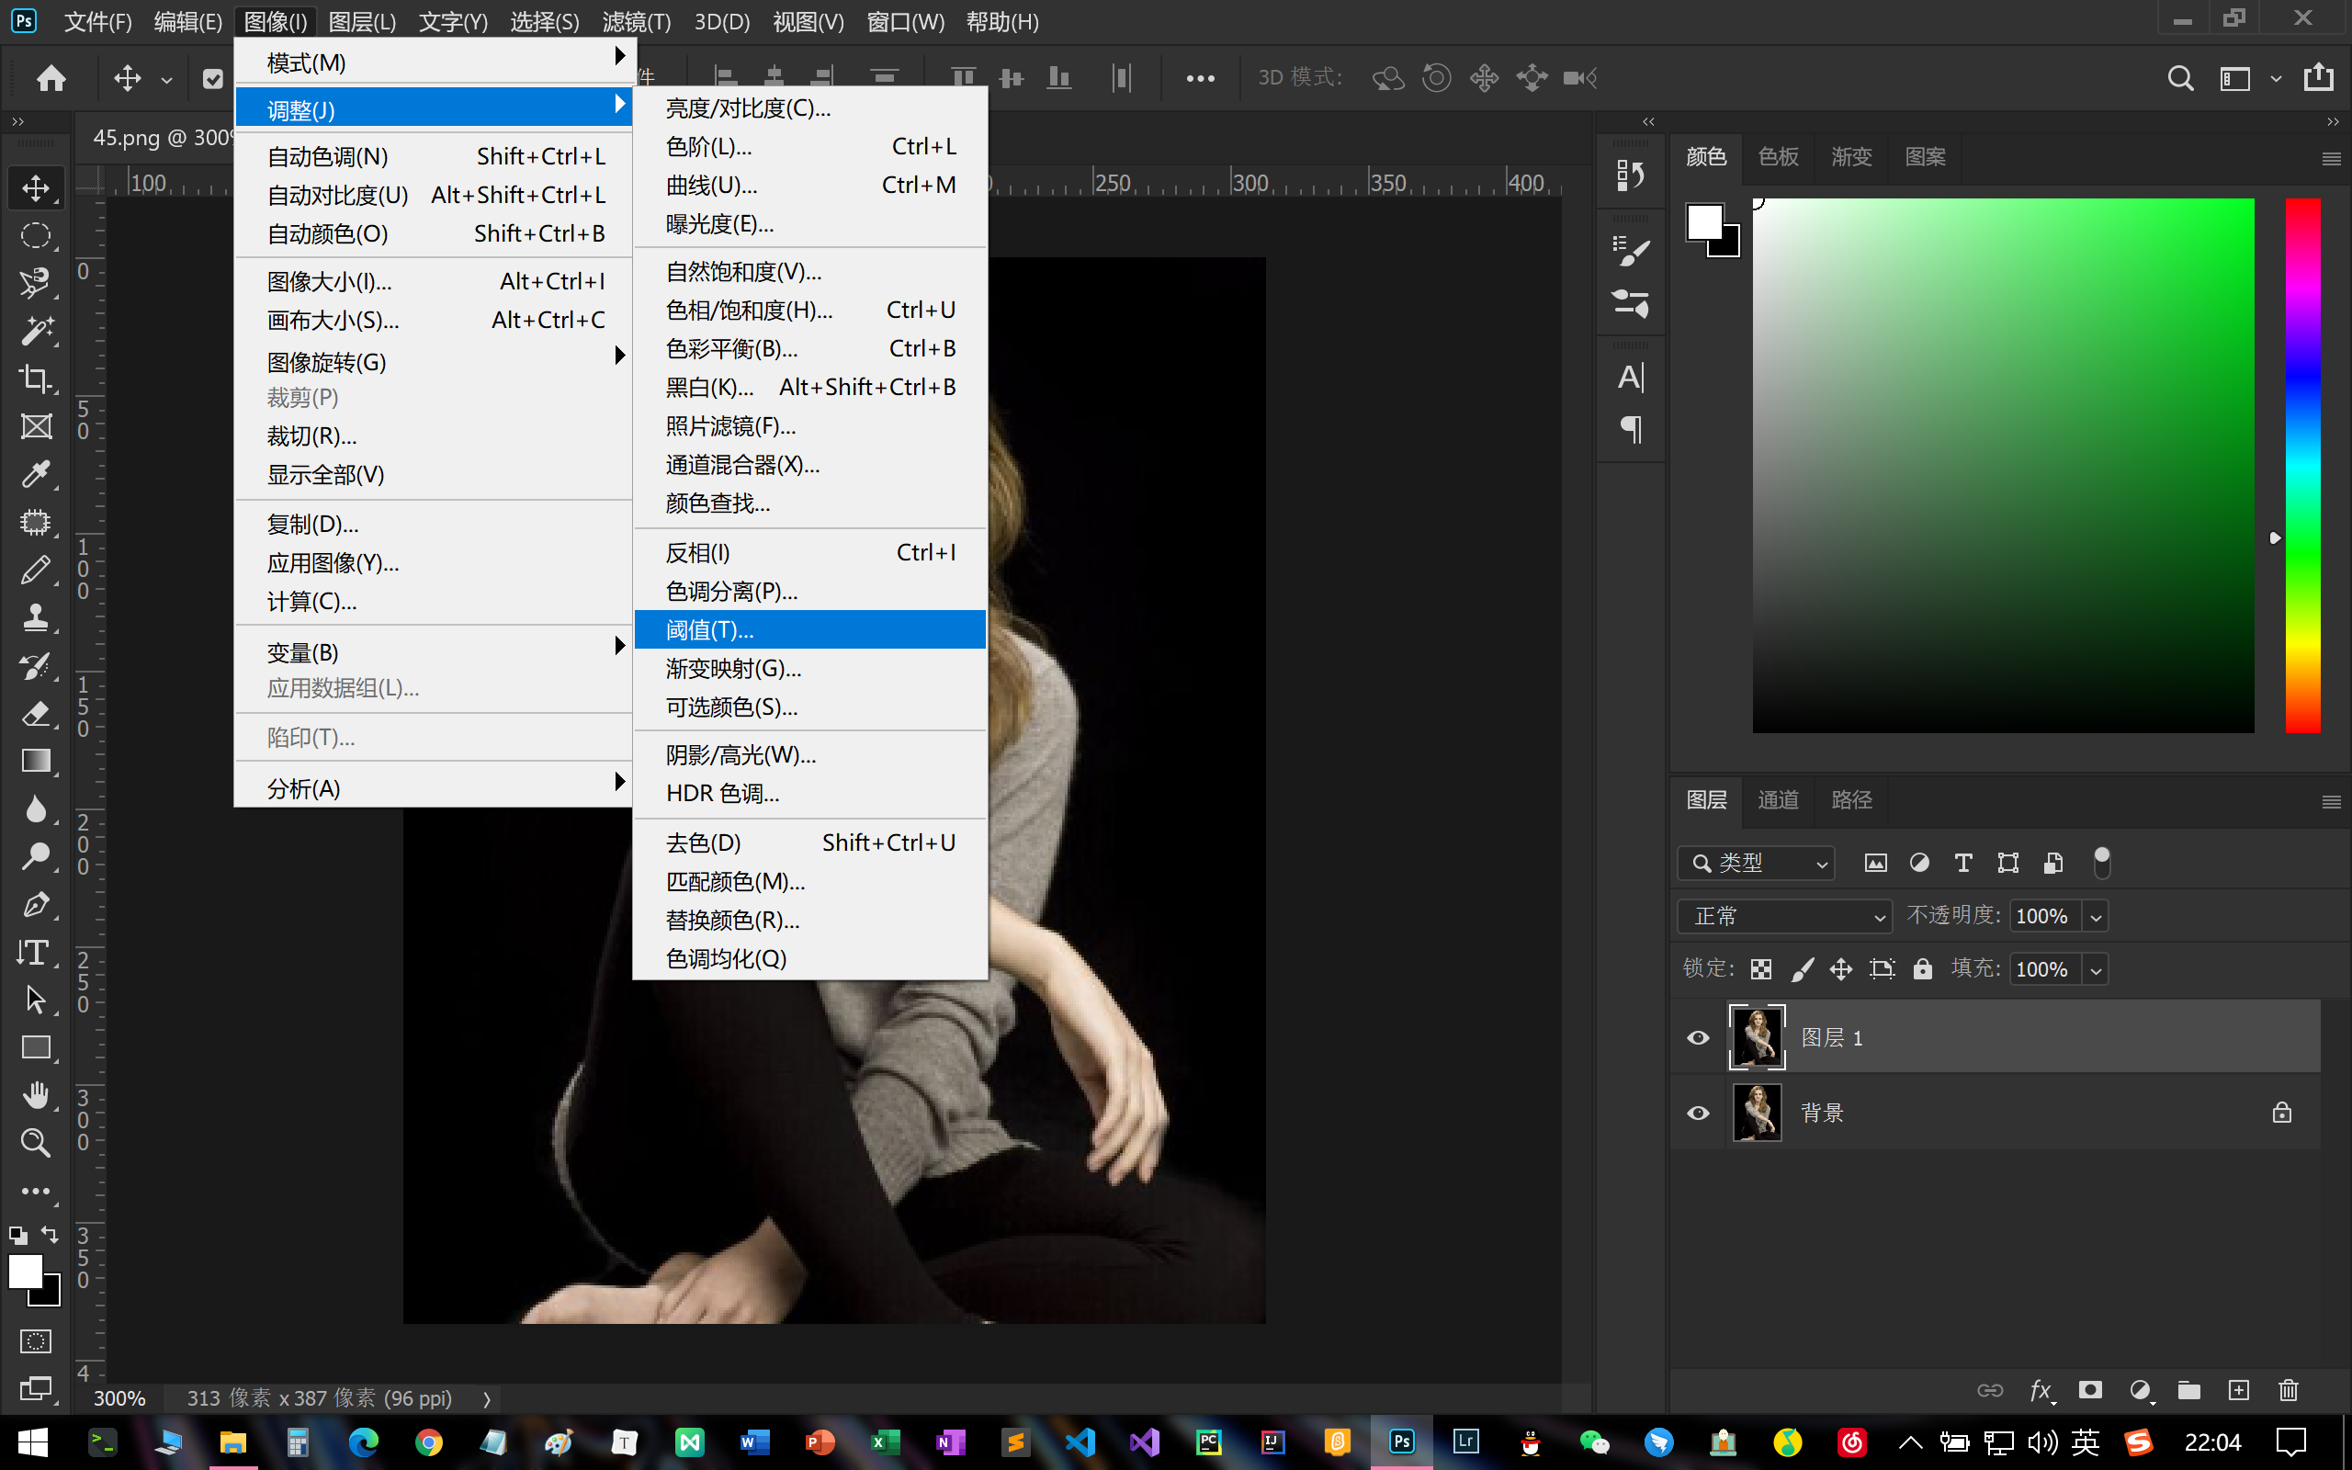The width and height of the screenshot is (2352, 1470).
Task: Open the Character panel icon
Action: click(x=1630, y=378)
